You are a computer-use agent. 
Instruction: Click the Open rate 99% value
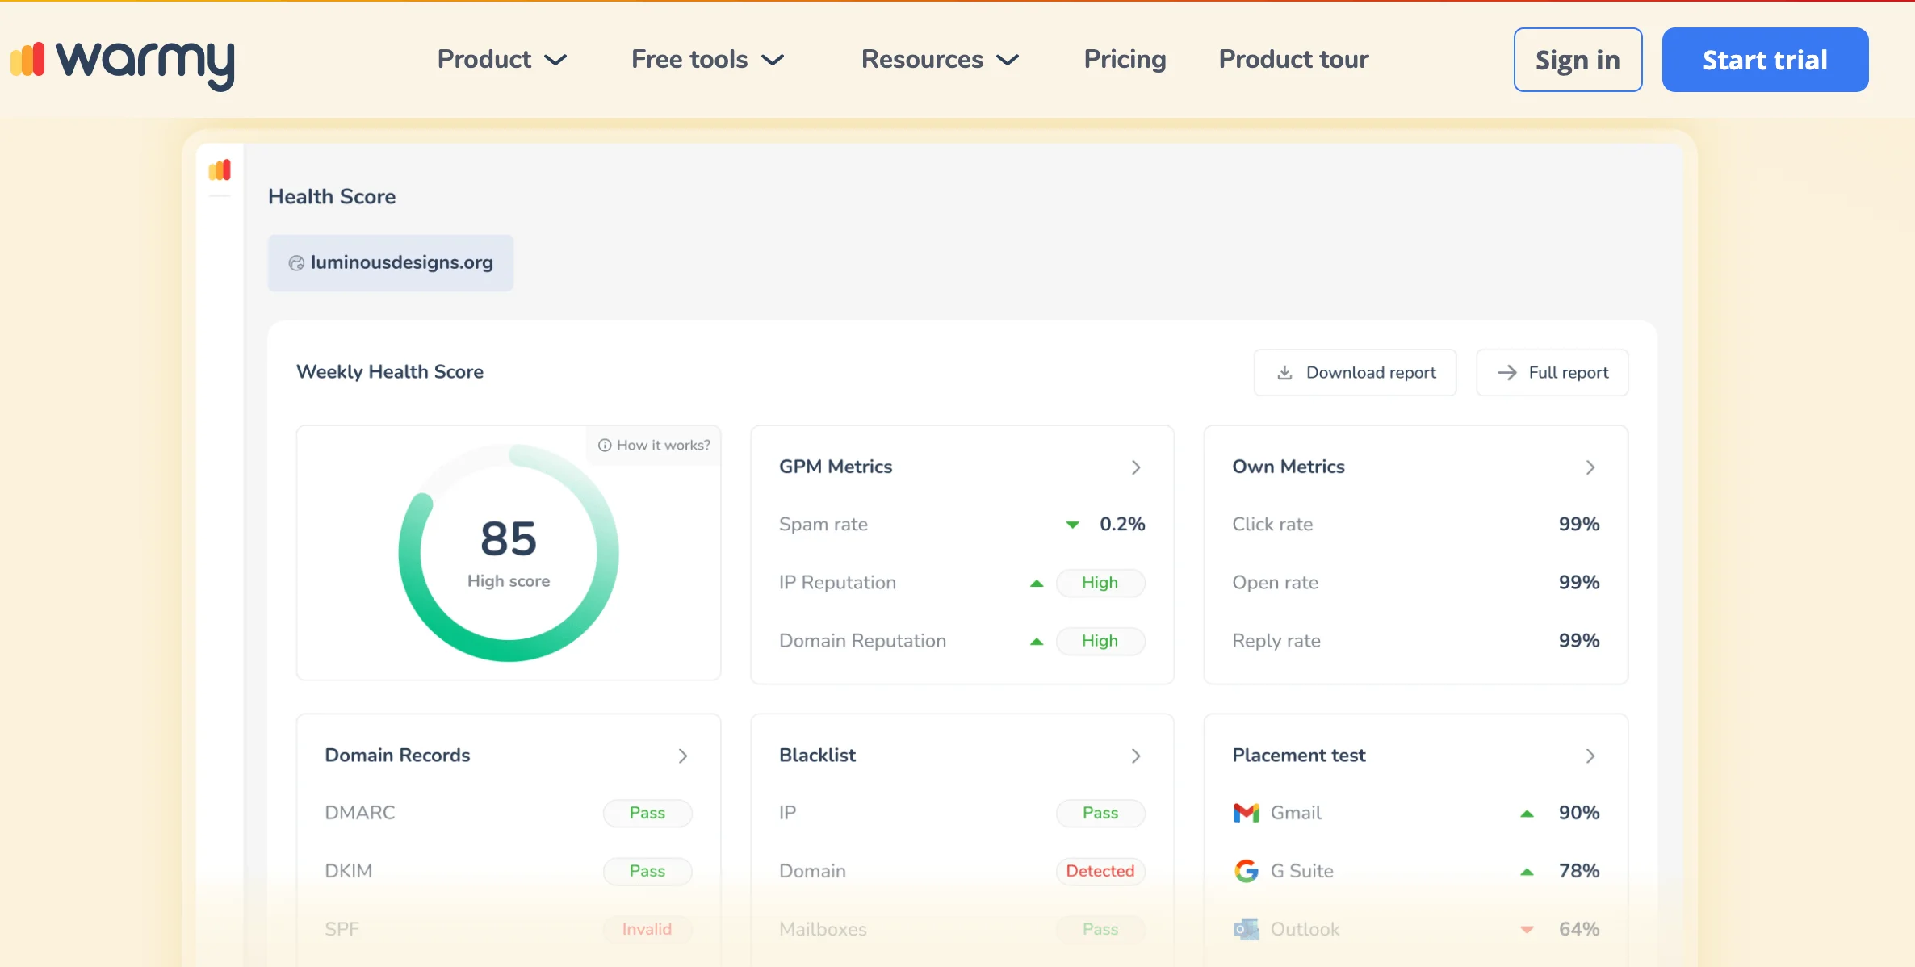[1578, 583]
